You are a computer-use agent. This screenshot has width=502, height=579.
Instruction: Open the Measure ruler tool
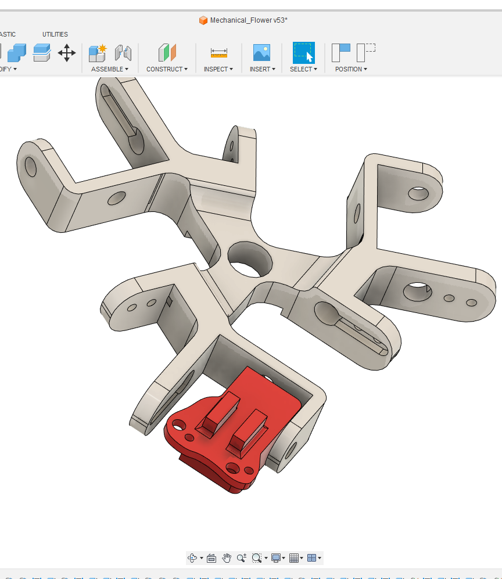219,53
